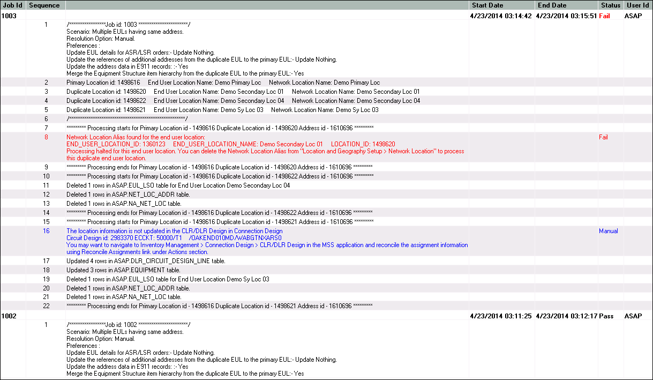Click the End Date column header

point(566,5)
